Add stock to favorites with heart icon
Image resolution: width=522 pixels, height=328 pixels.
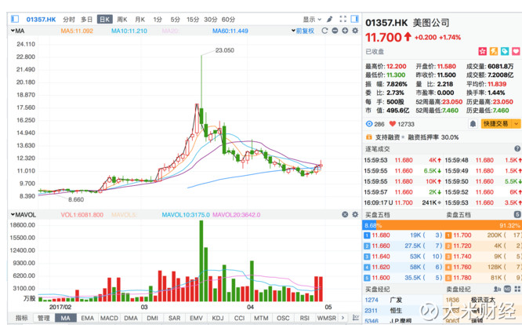tap(516, 51)
